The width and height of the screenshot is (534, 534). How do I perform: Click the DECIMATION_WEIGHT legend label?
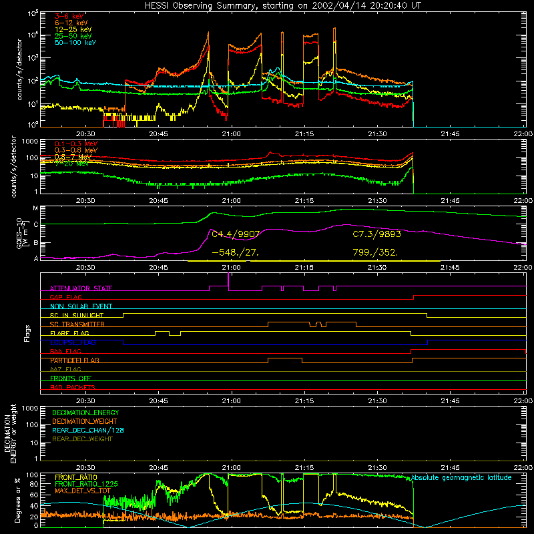tap(85, 422)
